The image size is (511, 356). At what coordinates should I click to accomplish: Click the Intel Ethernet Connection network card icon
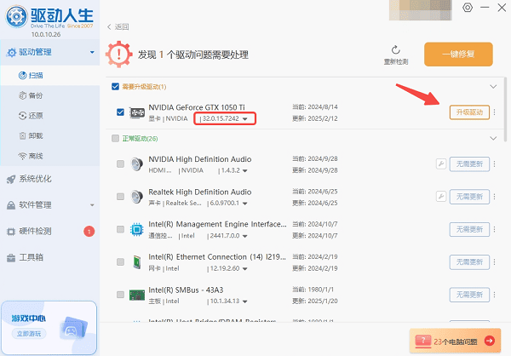coord(137,262)
